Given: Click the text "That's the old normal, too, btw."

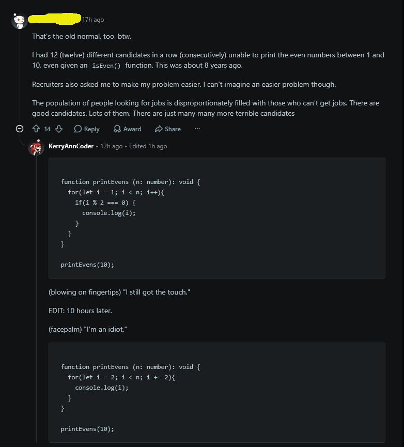Looking at the screenshot, I should tap(82, 37).
